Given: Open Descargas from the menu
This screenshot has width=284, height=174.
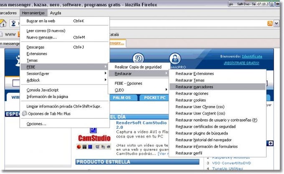Looking at the screenshot, I should (65, 47).
